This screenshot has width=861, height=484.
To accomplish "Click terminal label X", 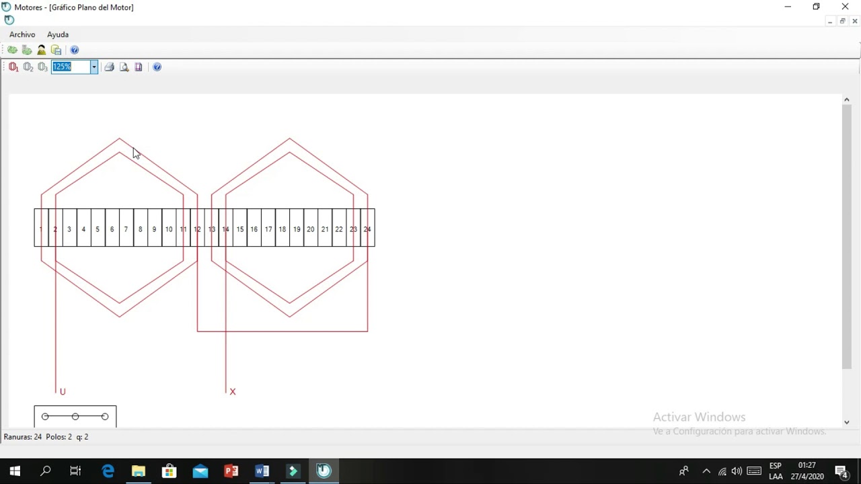I will coord(233,391).
